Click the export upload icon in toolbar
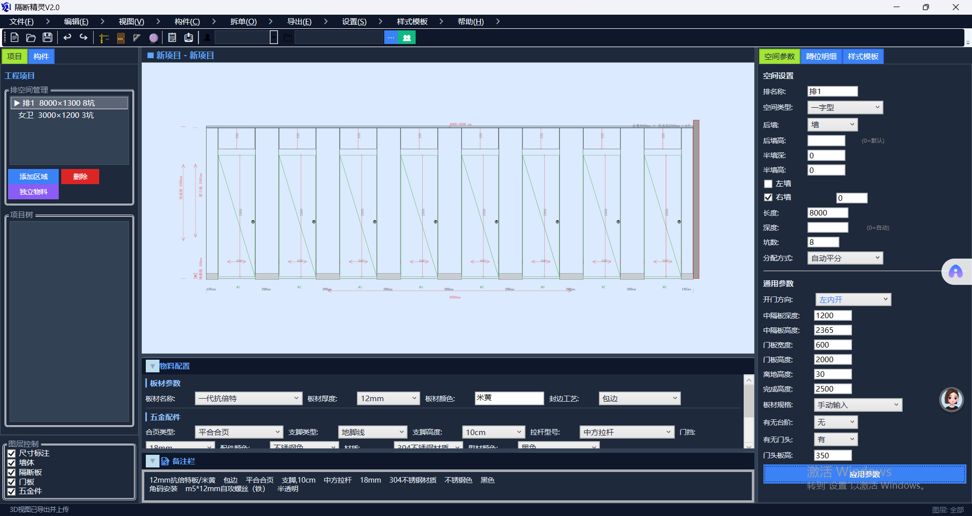This screenshot has width=972, height=516. (189, 37)
